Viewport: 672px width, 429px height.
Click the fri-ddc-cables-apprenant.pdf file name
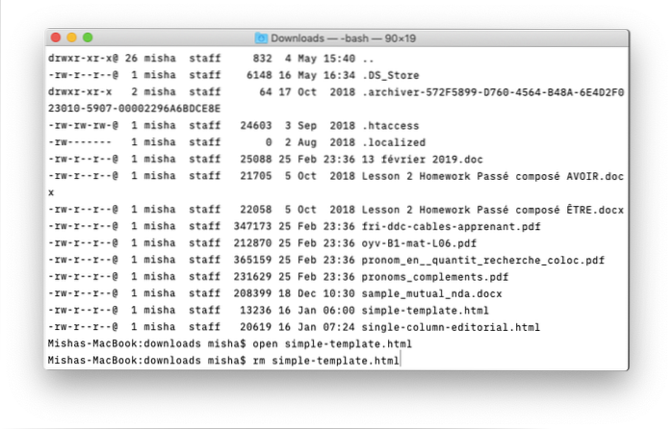point(451,226)
